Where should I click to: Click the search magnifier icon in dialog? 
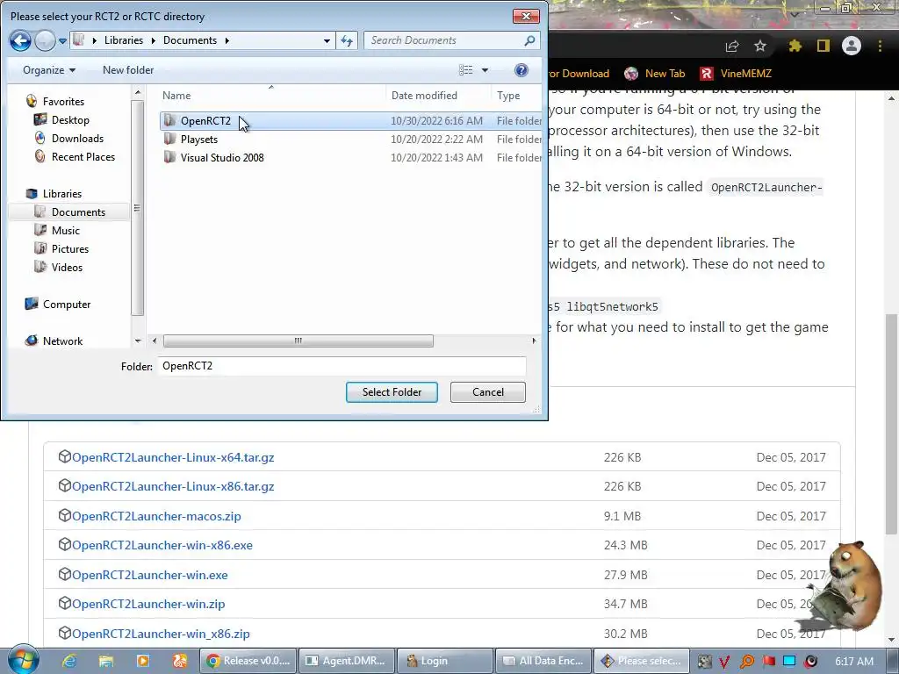pyautogui.click(x=529, y=40)
